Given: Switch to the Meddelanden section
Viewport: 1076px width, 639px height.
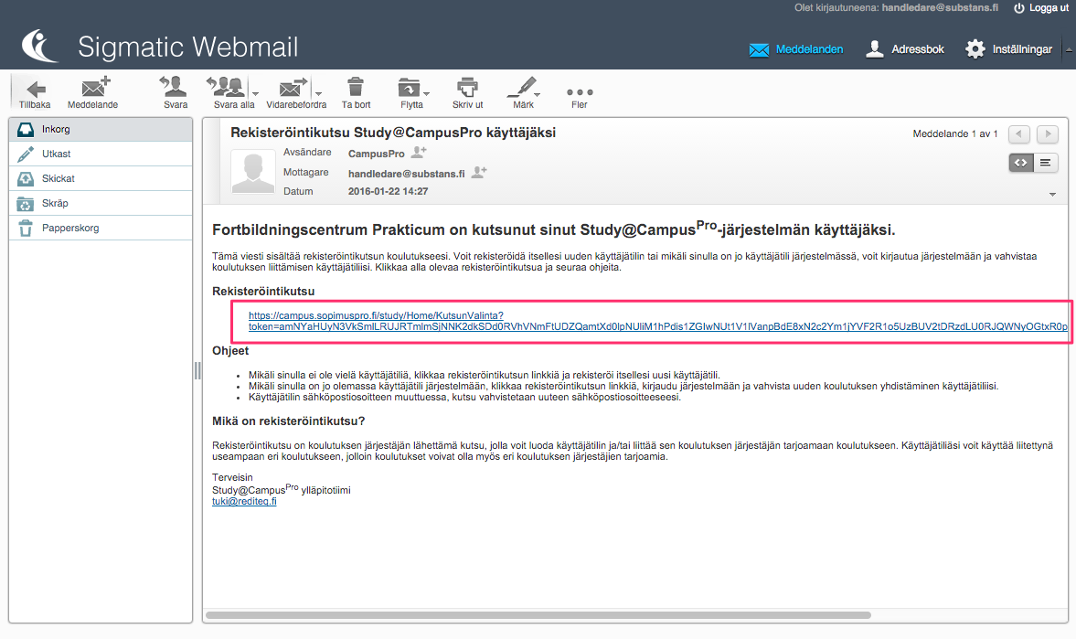Looking at the screenshot, I should (796, 49).
